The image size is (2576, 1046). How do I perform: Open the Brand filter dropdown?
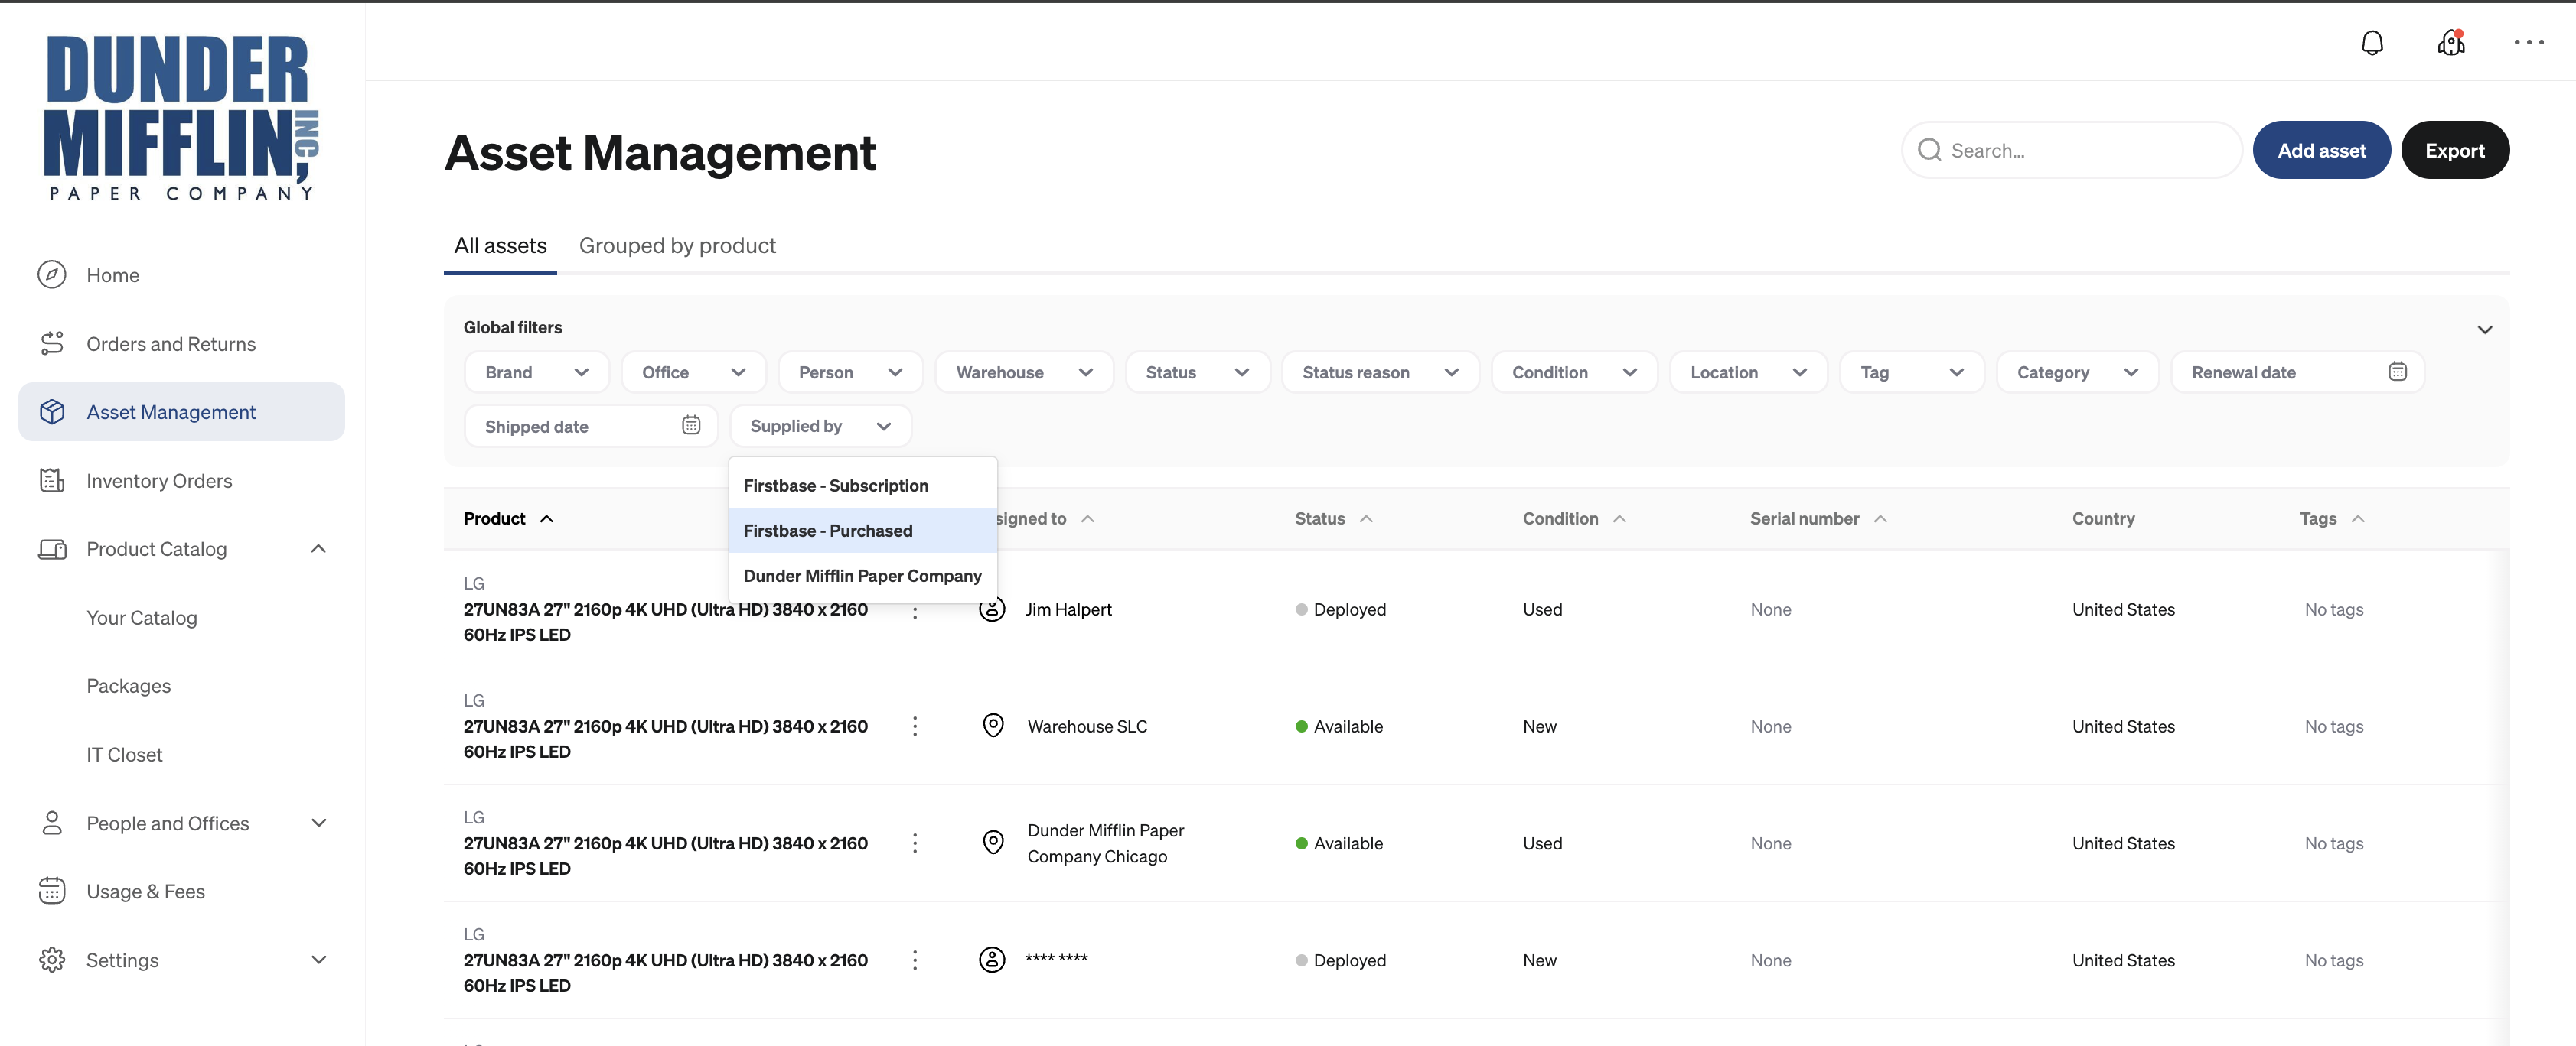click(537, 372)
